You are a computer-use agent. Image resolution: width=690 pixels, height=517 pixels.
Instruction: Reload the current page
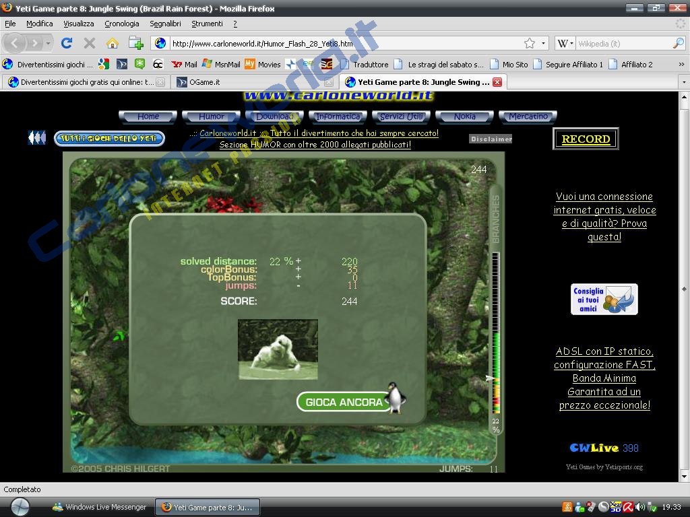click(67, 42)
